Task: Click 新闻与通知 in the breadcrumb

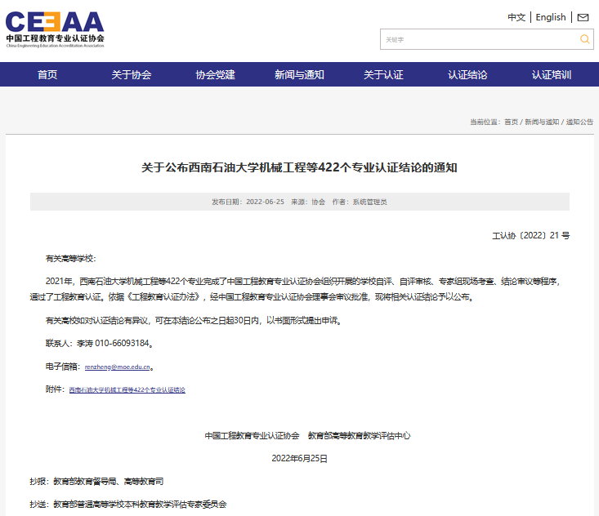Action: 542,122
